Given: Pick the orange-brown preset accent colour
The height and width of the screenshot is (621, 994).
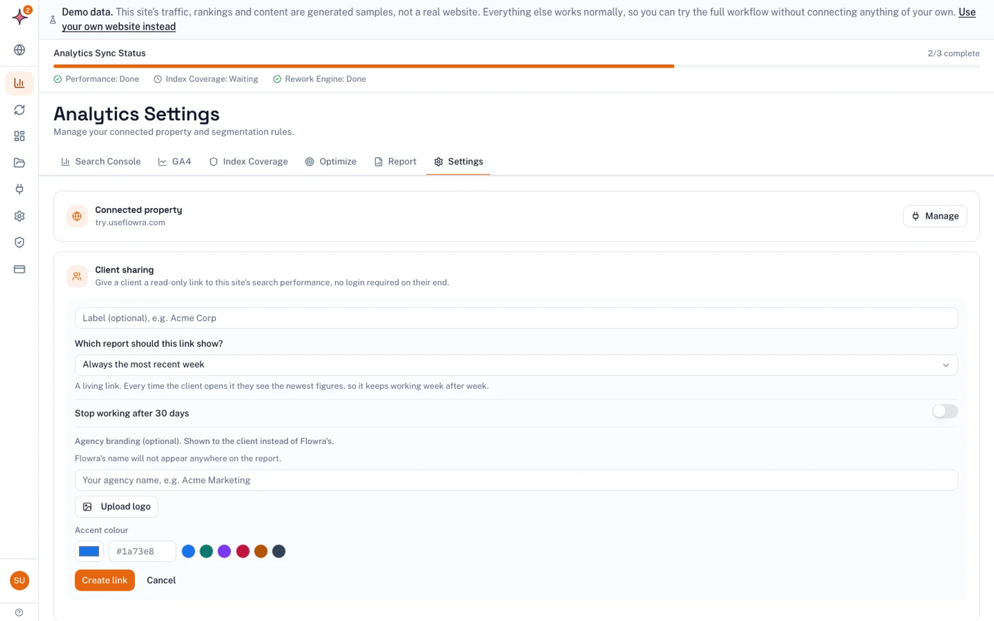Looking at the screenshot, I should point(261,551).
